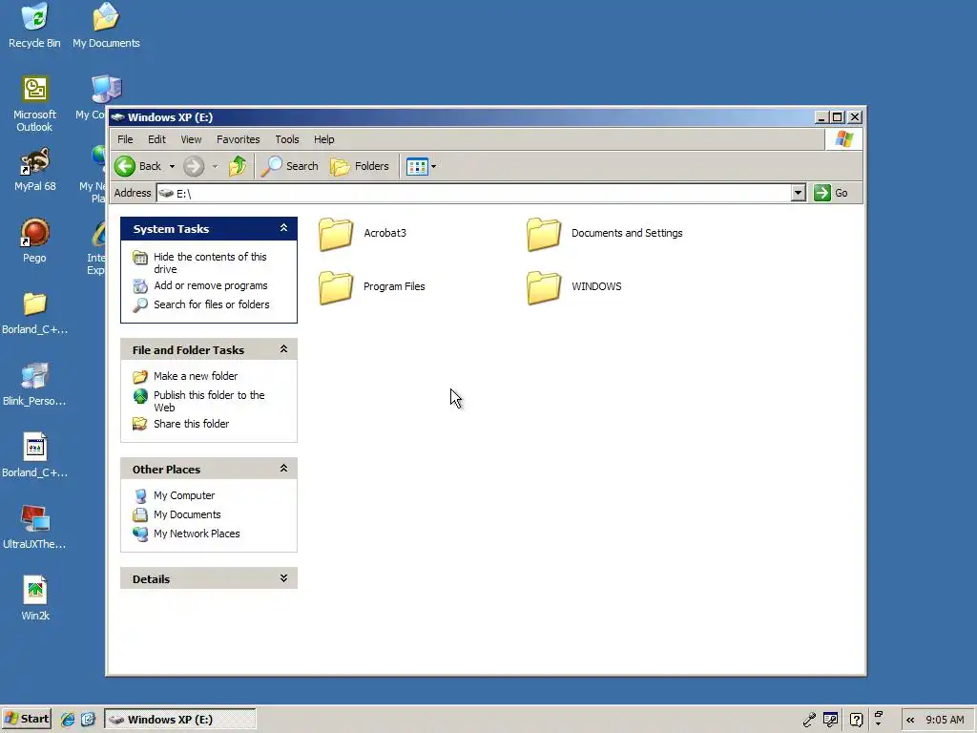The width and height of the screenshot is (977, 733).
Task: Go to My Documents in Other Places
Action: point(187,514)
